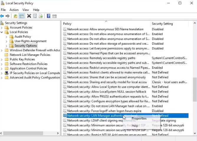This screenshot has height=141, width=197.
Task: Click the User Rights Assignment folder icon
Action: (11, 41)
